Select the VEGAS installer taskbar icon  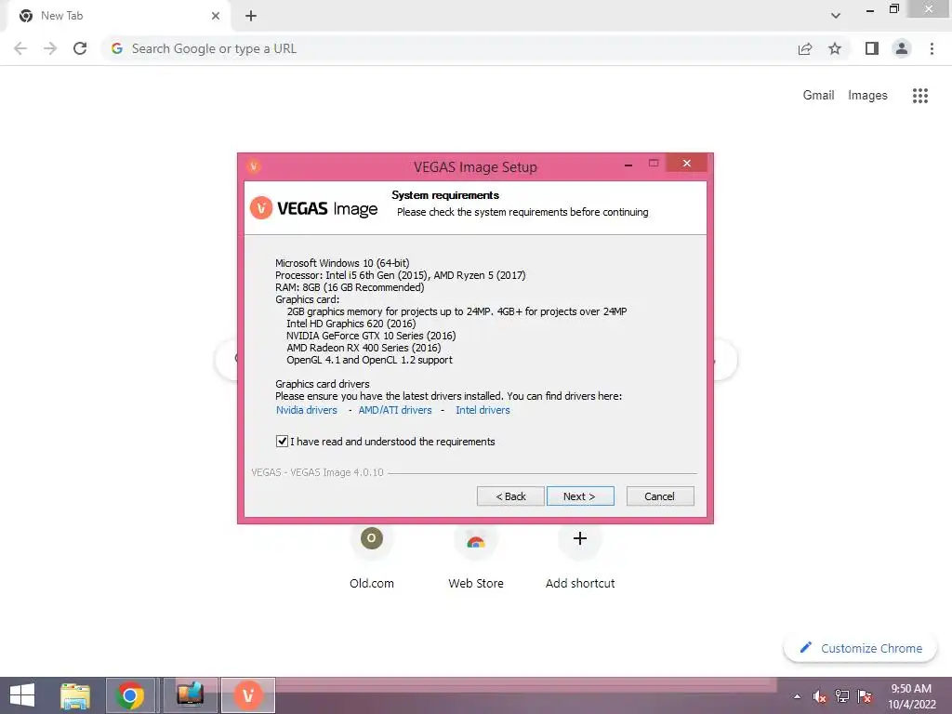pyautogui.click(x=247, y=695)
